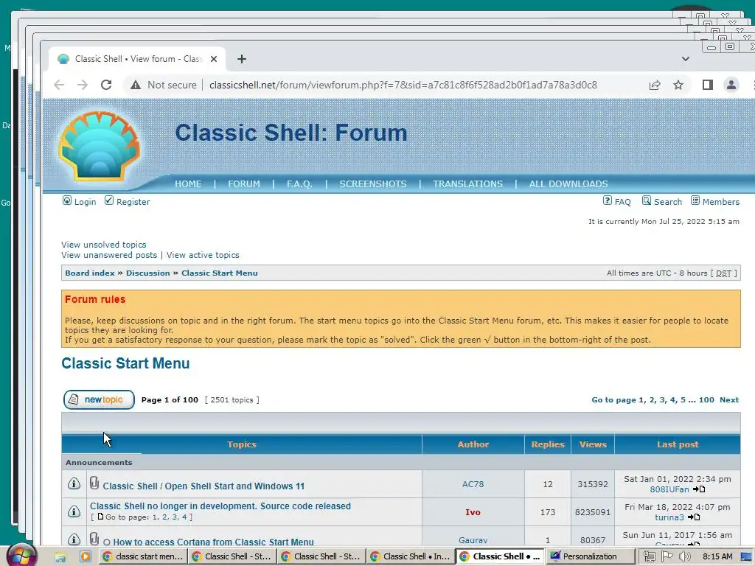The height and width of the screenshot is (566, 755).
Task: Switch to the Classic Shell • In... taskbar window
Action: [x=410, y=556]
